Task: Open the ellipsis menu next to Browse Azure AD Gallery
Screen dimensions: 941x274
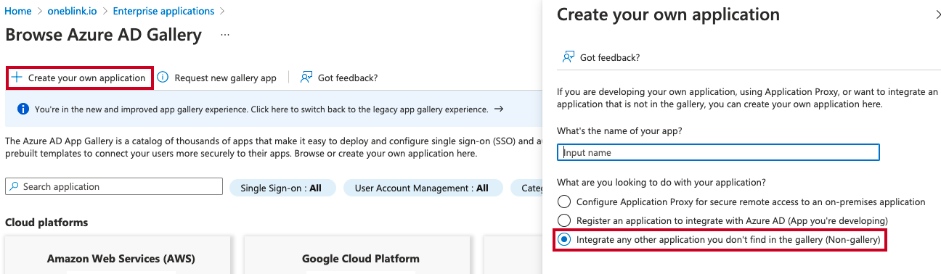Action: pos(225,34)
